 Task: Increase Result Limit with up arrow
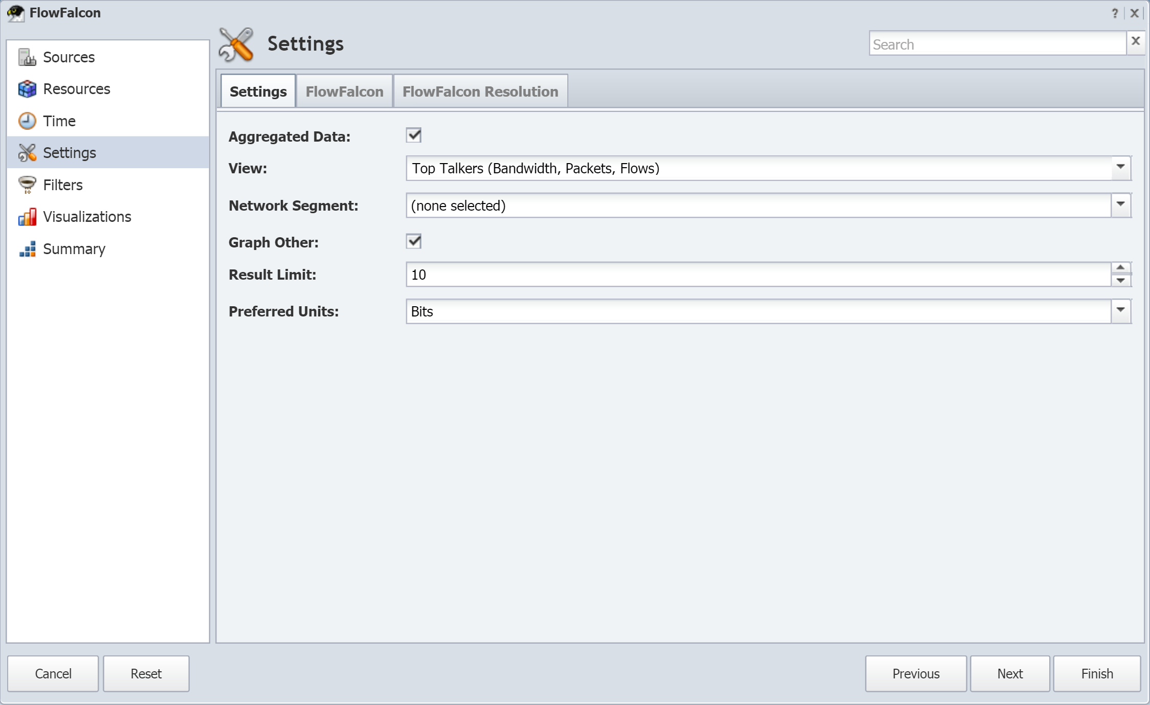1120,268
